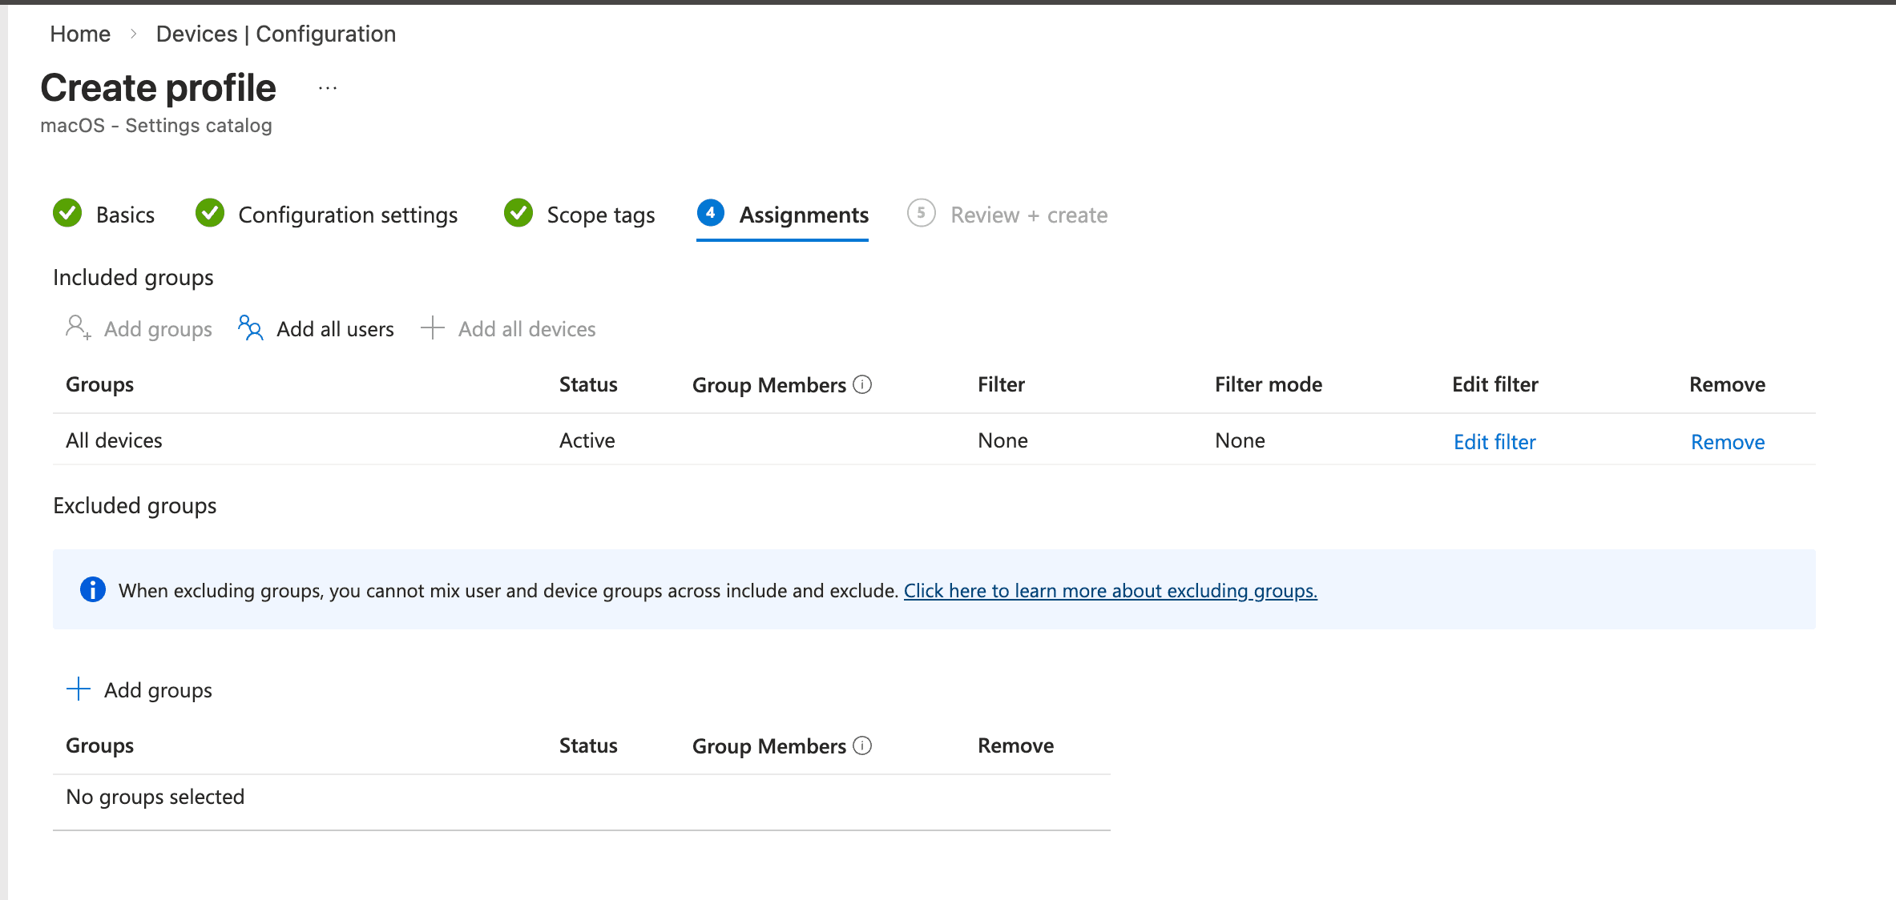Switch to the Review + create step
This screenshot has width=1896, height=900.
click(x=1028, y=215)
